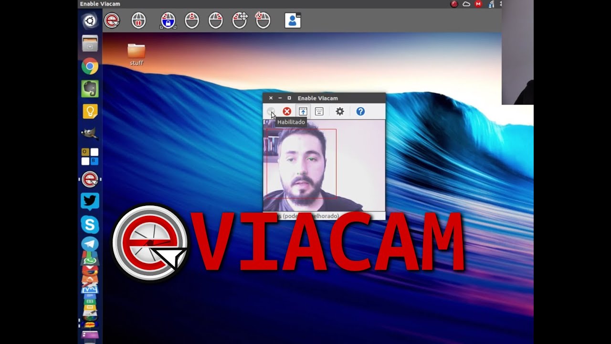Open the yellow lightbulb notes app
The image size is (611, 344).
[90, 111]
